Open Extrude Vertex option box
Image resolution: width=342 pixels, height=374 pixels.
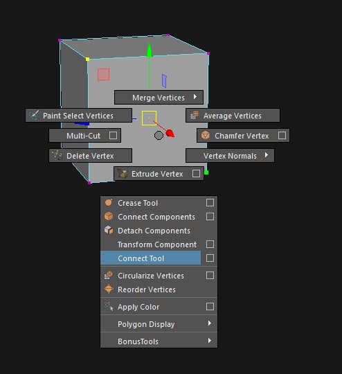(x=196, y=174)
